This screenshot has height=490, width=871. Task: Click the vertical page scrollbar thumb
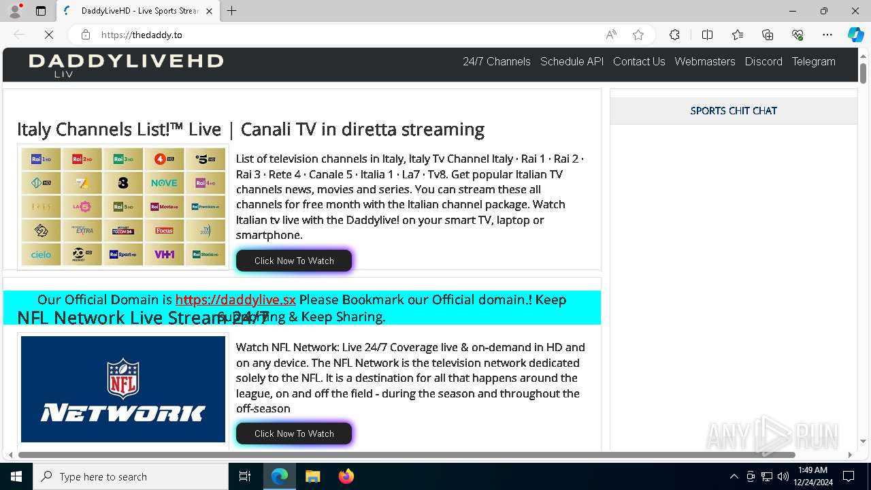coord(863,72)
